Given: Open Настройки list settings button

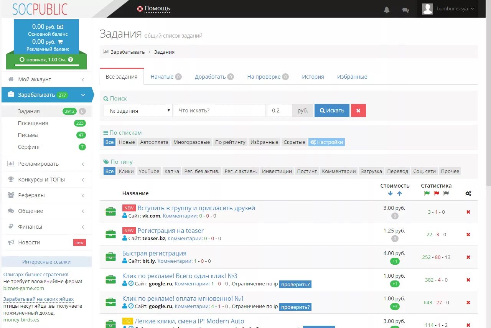Looking at the screenshot, I should click(327, 142).
